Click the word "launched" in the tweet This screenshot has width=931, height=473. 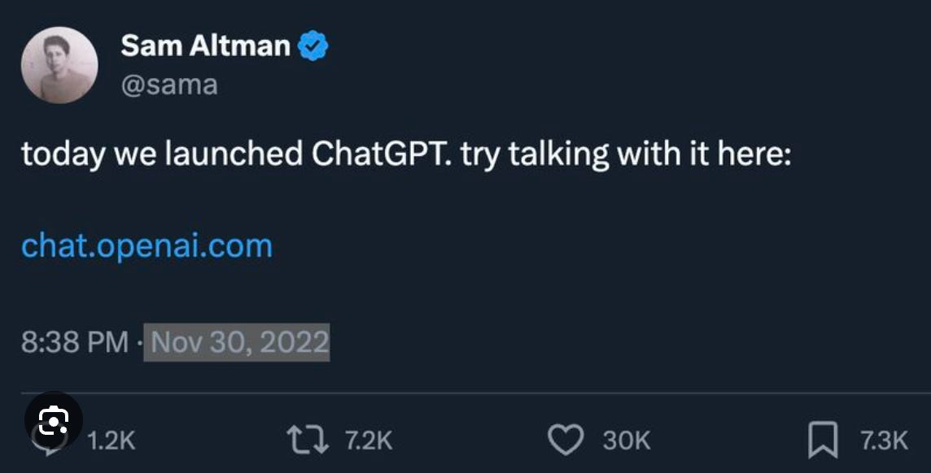click(x=234, y=154)
